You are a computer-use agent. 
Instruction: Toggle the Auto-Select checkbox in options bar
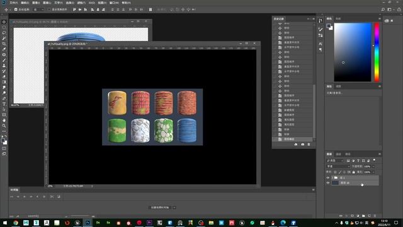pyautogui.click(x=16, y=9)
